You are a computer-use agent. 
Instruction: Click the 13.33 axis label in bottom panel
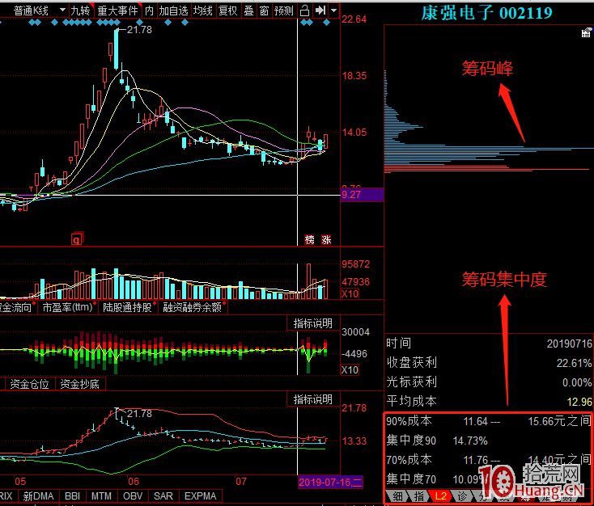[354, 441]
